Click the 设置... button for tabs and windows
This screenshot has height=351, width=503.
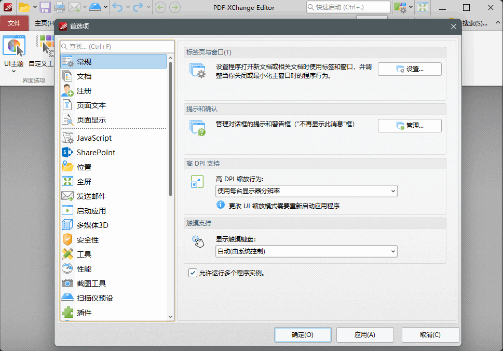click(410, 69)
